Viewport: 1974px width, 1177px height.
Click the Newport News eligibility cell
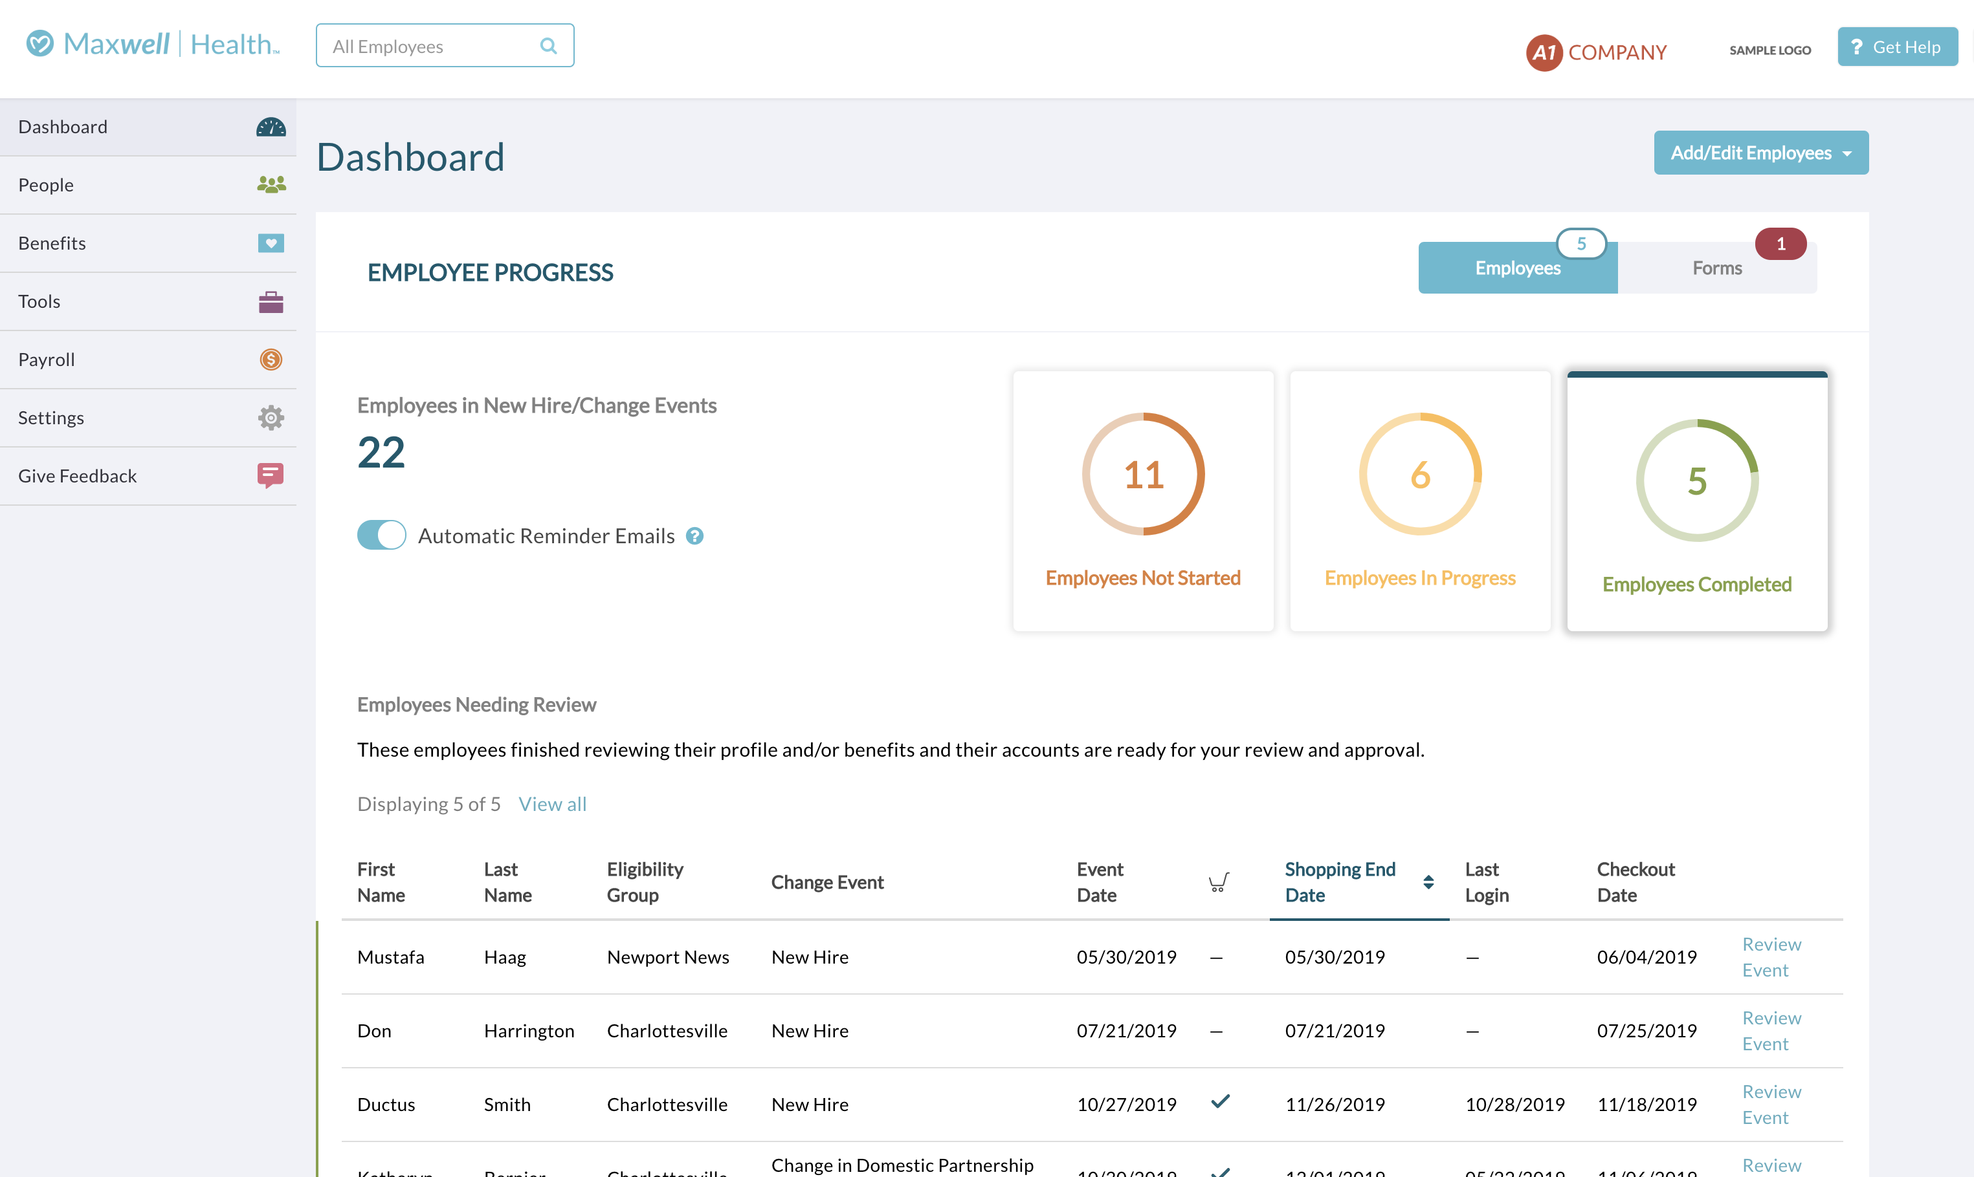point(667,957)
